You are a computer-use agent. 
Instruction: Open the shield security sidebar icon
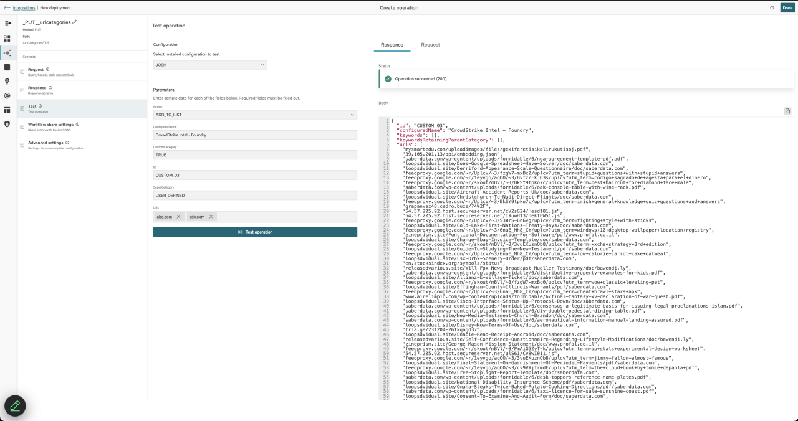coord(7,125)
